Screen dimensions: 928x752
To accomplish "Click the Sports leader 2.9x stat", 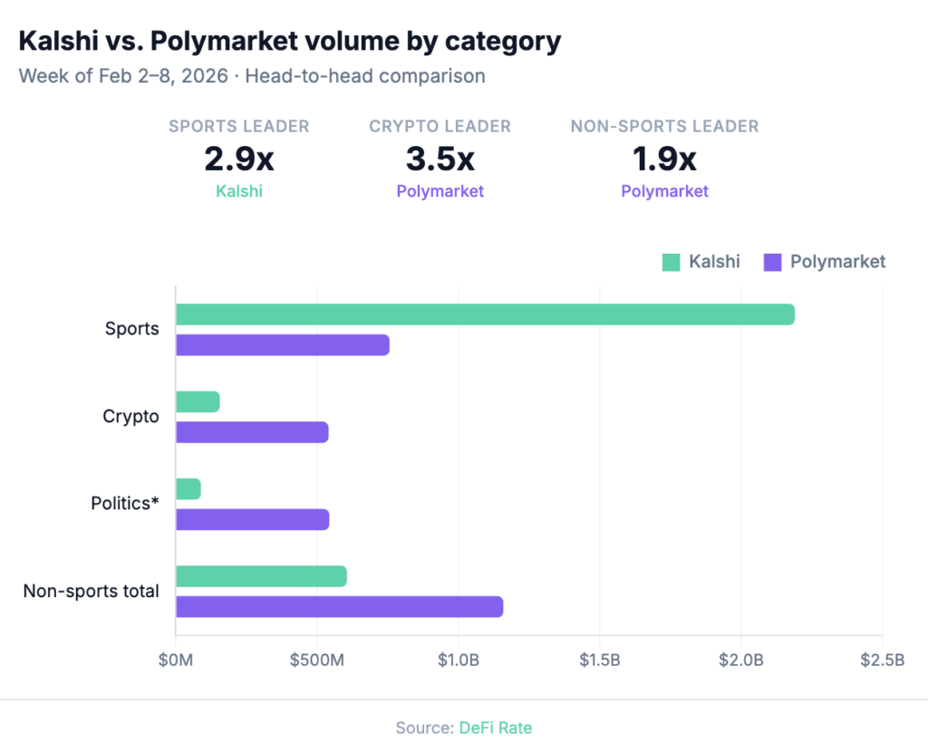I will [x=239, y=159].
